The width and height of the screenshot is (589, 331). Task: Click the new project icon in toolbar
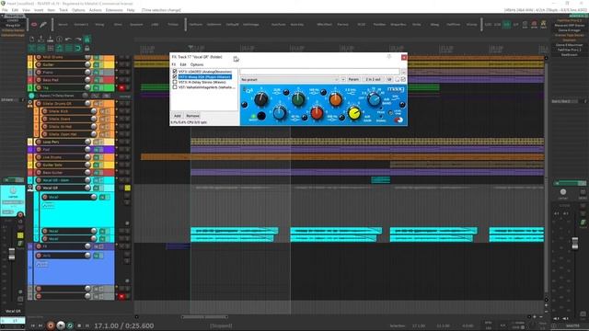point(32,39)
